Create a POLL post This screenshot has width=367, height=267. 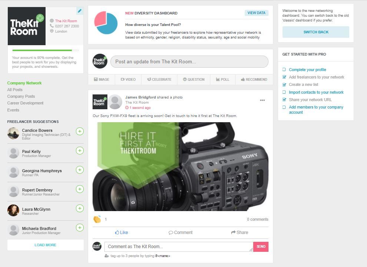(x=223, y=80)
